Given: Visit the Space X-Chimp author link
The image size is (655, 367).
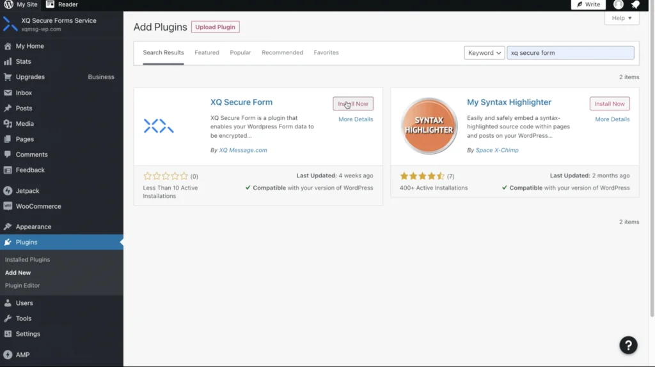Looking at the screenshot, I should click(497, 150).
